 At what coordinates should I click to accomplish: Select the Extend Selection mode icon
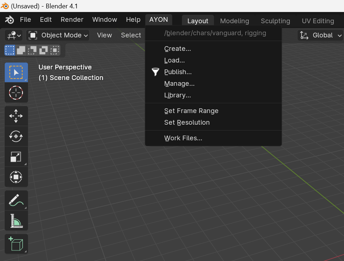pyautogui.click(x=21, y=50)
